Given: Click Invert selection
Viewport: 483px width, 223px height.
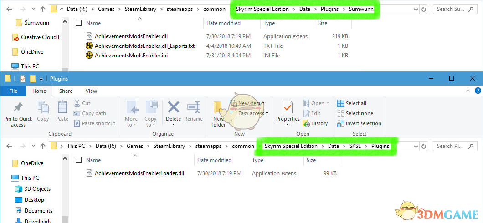Looking at the screenshot, I should (359, 123).
